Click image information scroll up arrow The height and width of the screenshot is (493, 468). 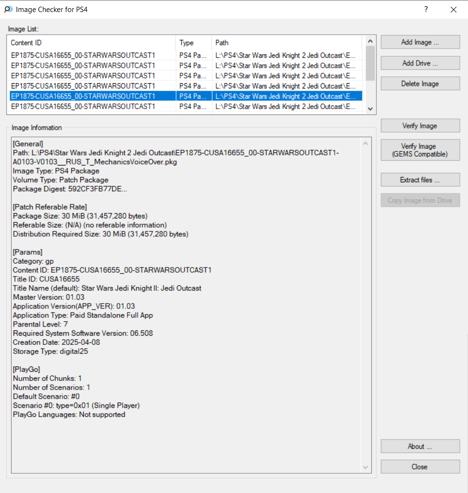click(366, 144)
